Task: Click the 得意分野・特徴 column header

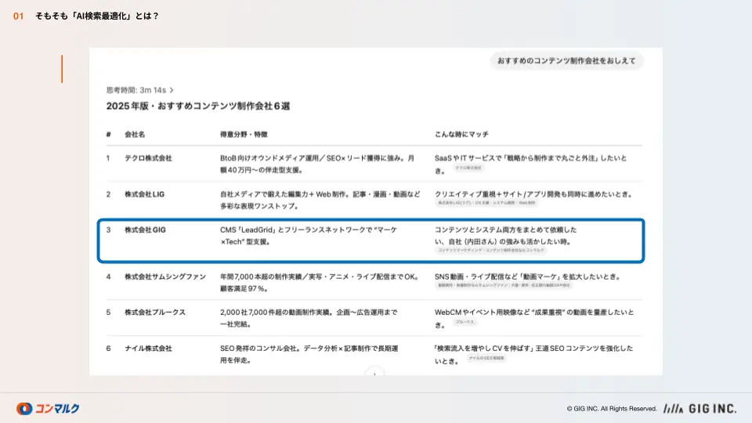Action: tap(244, 134)
